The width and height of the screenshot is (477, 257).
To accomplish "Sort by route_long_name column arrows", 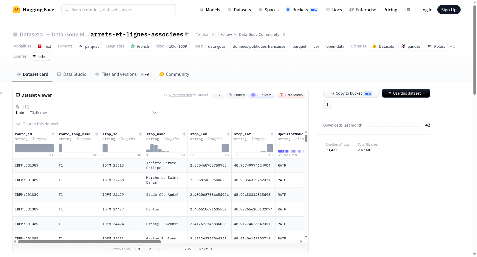I will pyautogui.click(x=97, y=134).
